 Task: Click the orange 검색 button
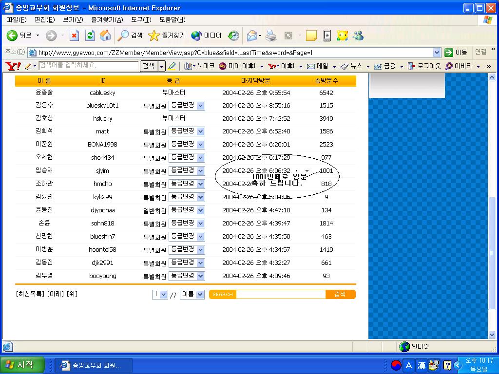[340, 295]
